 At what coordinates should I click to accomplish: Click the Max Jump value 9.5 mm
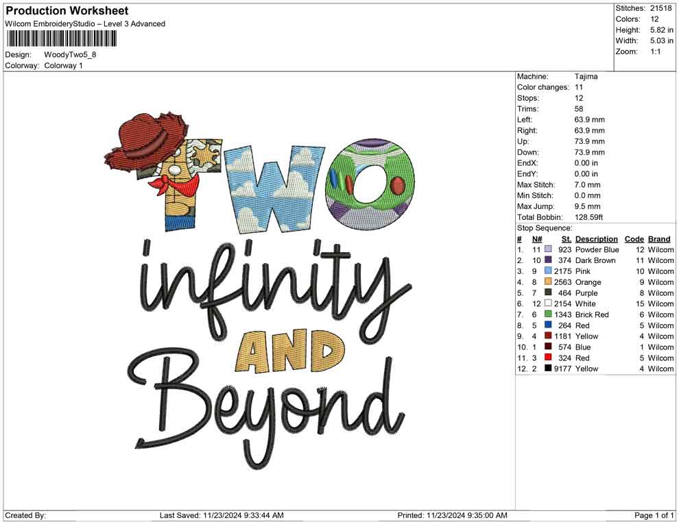tap(587, 206)
